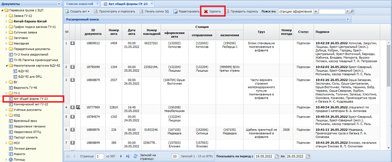Click records per page field

[175, 156]
